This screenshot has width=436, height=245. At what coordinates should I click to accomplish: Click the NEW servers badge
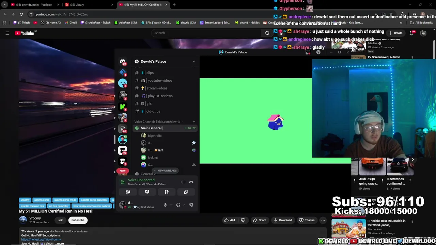(123, 170)
